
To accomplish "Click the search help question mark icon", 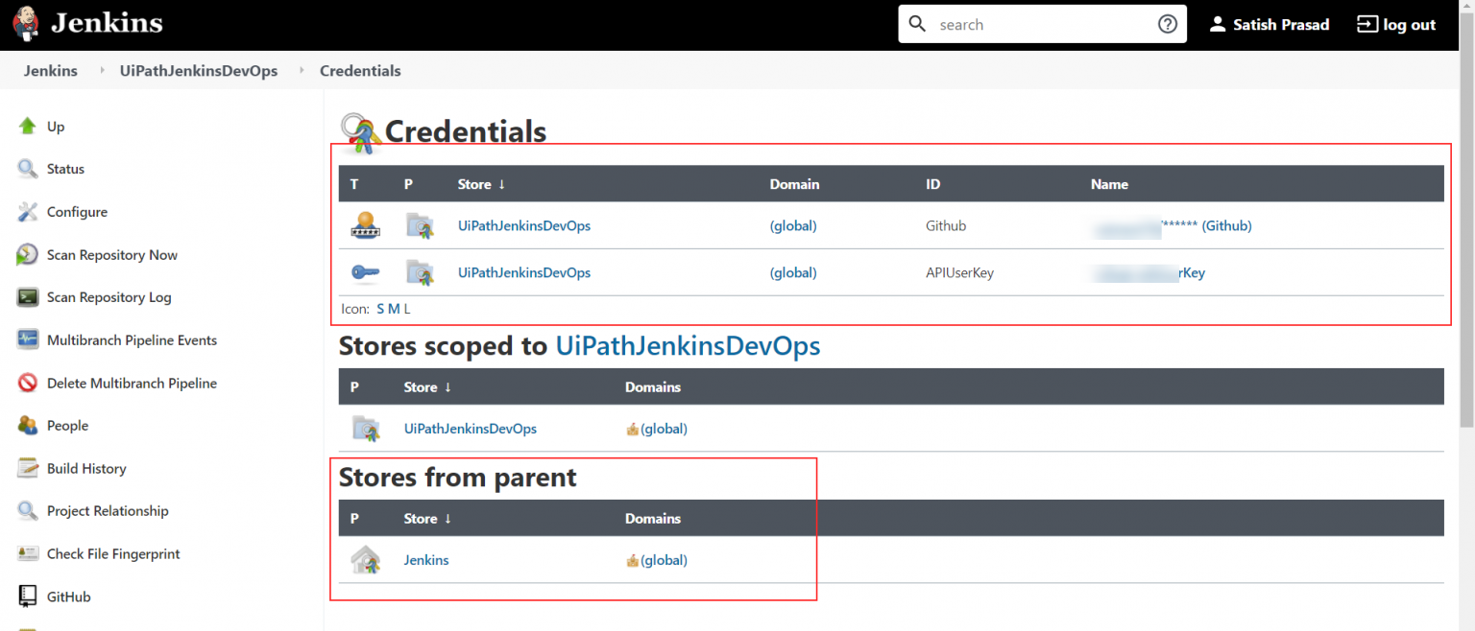I will point(1168,25).
